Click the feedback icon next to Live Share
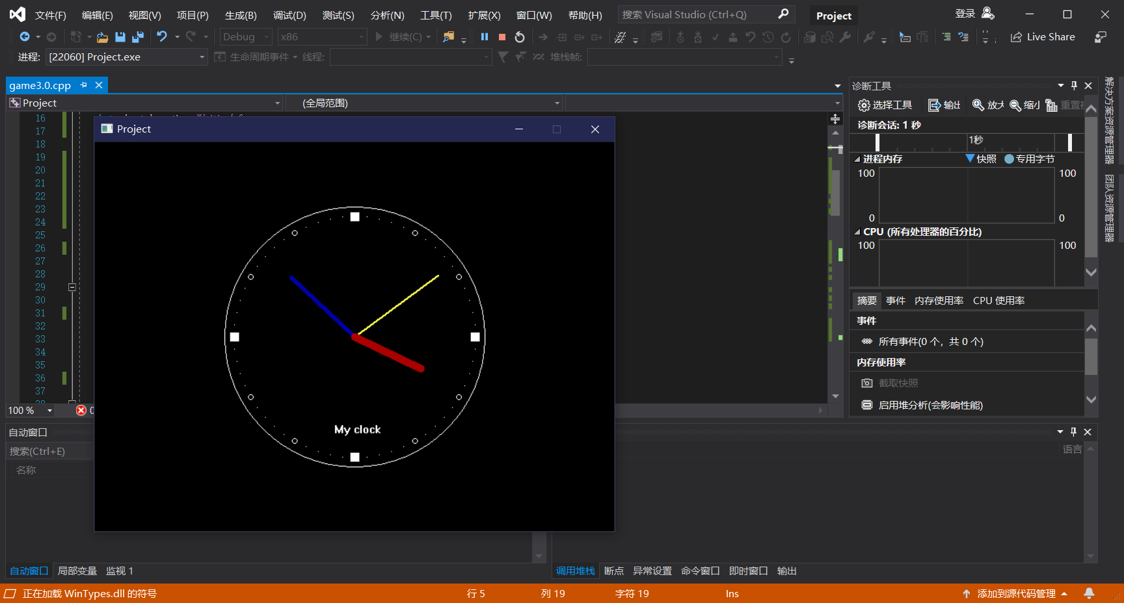 tap(1101, 37)
